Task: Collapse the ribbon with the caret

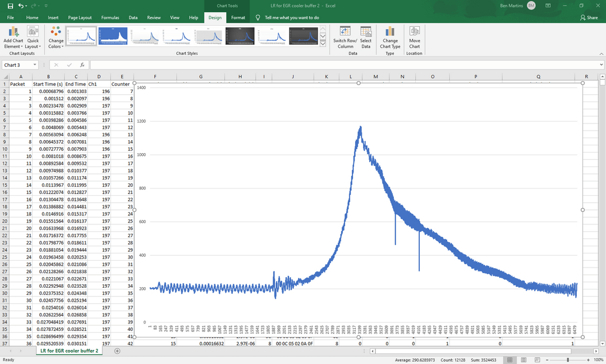Action: [602, 54]
